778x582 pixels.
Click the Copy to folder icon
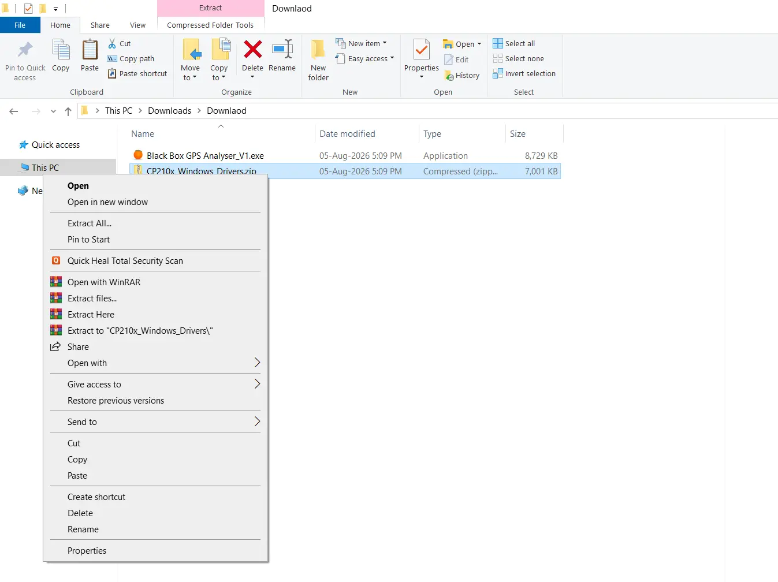point(221,50)
